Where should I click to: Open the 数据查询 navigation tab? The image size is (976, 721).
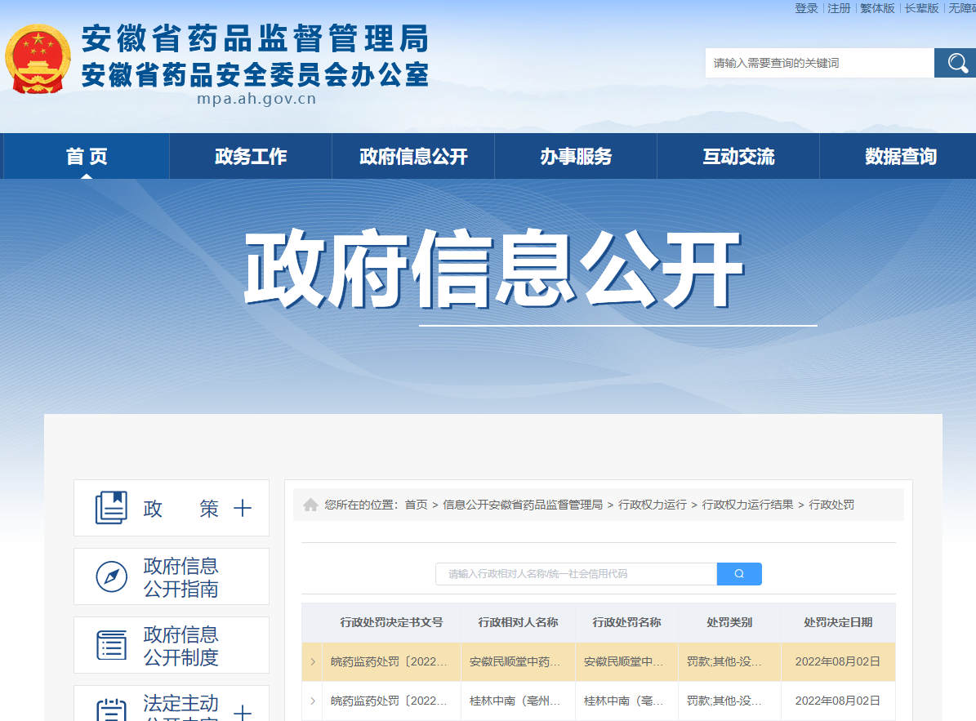pos(901,157)
